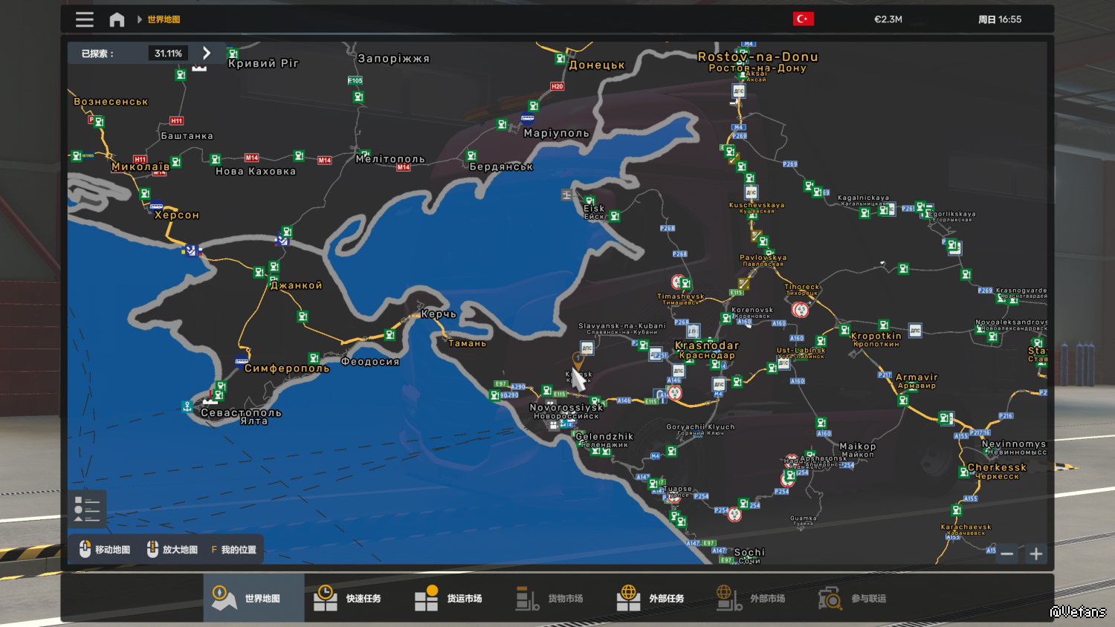Screen dimensions: 1115x627
Task: Go to the home screen icon
Action: pyautogui.click(x=117, y=19)
